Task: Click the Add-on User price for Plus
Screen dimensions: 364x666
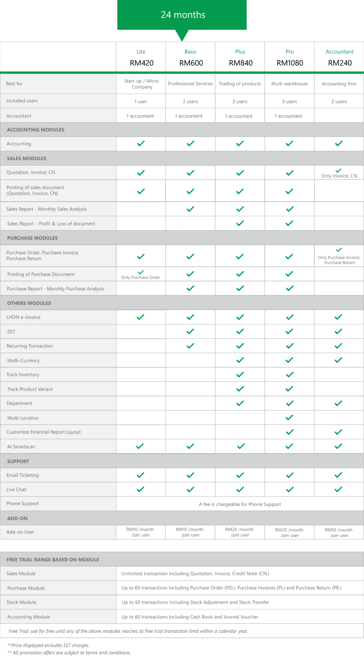Action: click(x=240, y=532)
